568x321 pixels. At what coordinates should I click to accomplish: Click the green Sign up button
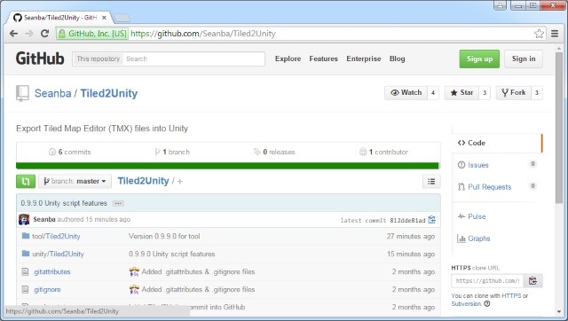tap(479, 59)
